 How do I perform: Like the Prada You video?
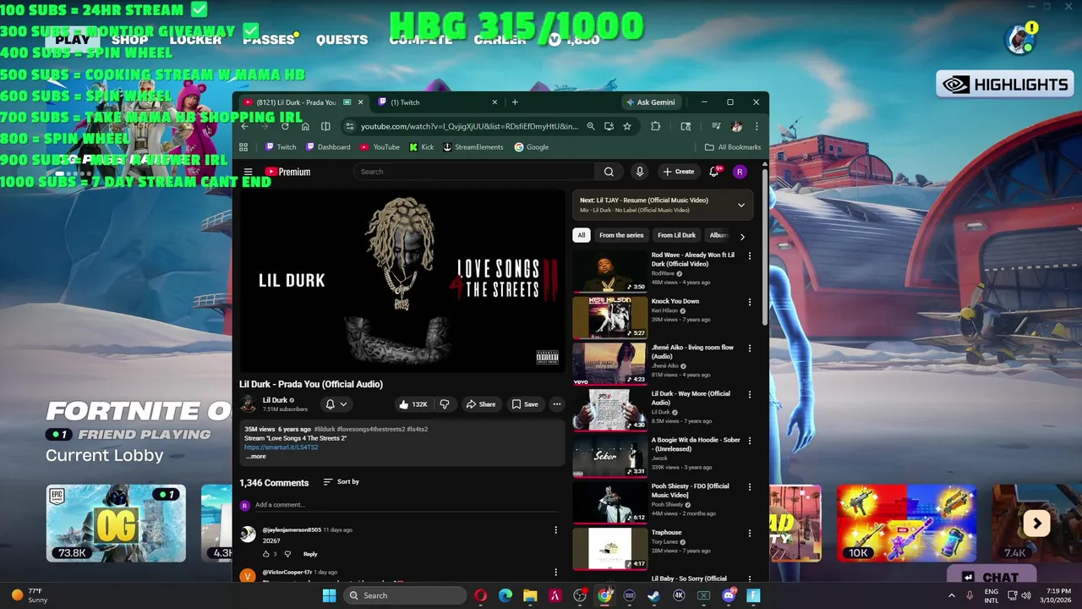413,404
